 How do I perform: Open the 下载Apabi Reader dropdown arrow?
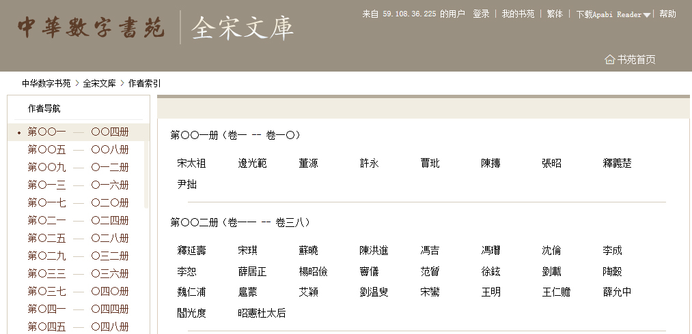click(646, 15)
